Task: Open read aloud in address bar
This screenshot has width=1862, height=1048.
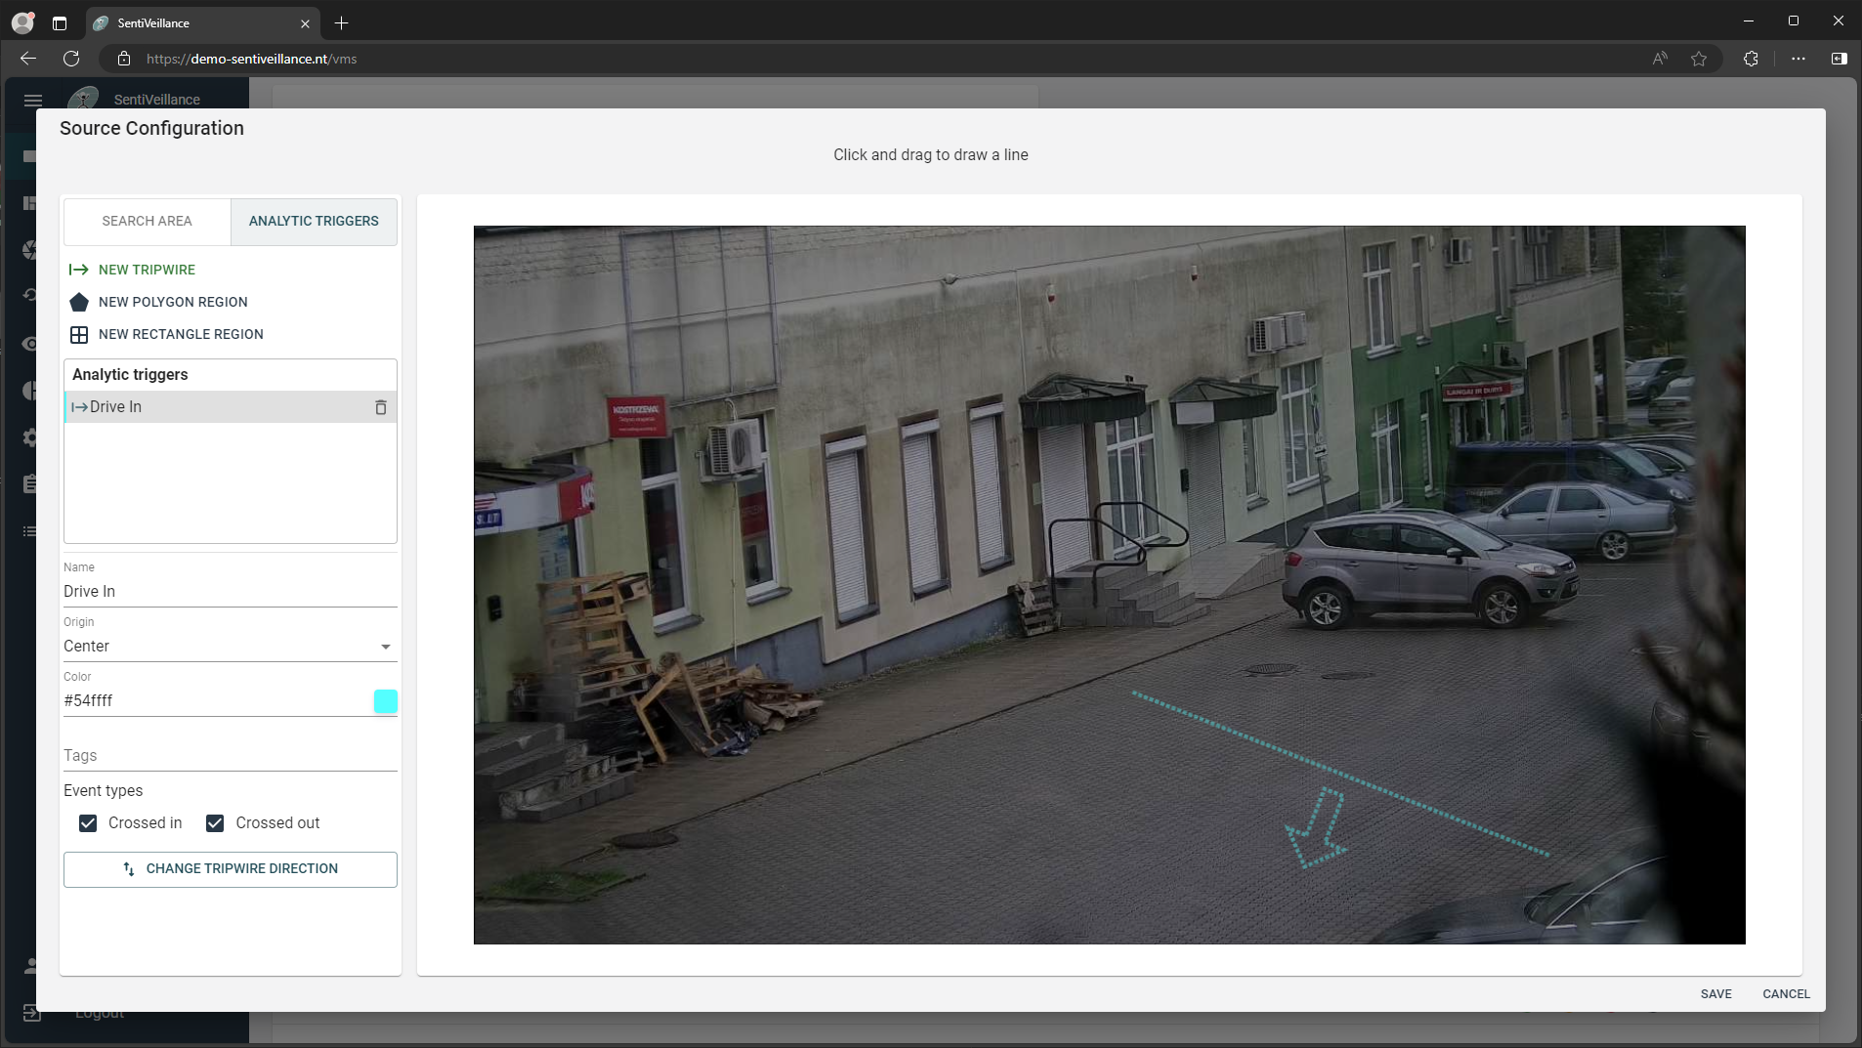Action: click(x=1660, y=59)
